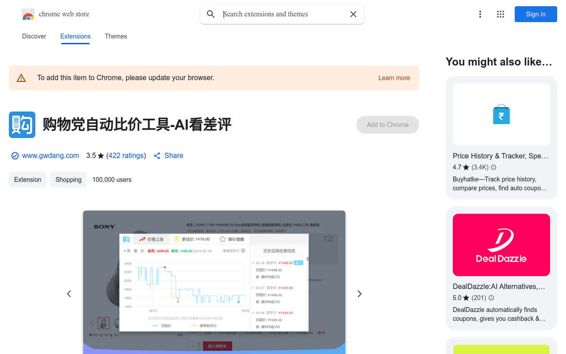Screen dimensions: 566x354
Task: Open the three-dot more options menu
Action: 480,14
